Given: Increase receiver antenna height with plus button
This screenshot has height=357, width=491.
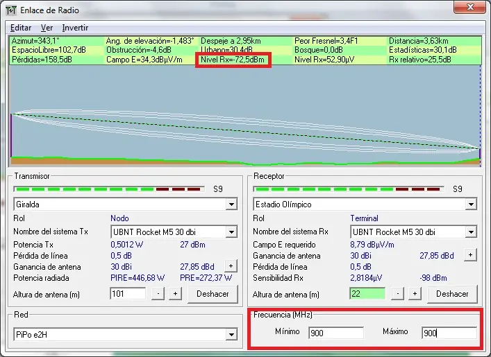Looking at the screenshot, I should 415,294.
